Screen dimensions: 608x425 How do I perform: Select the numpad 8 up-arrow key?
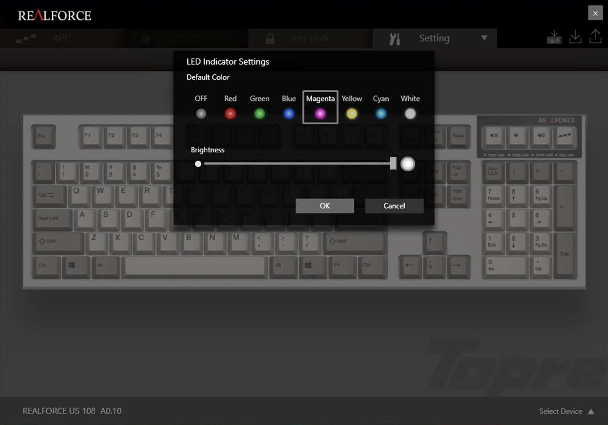(x=517, y=197)
